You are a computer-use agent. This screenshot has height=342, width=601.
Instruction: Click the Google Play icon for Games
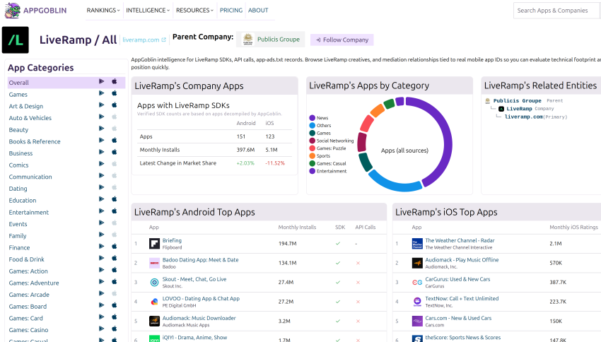click(x=102, y=93)
